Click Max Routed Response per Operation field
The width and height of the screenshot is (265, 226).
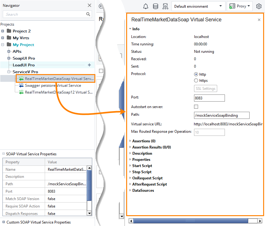tap(209, 132)
